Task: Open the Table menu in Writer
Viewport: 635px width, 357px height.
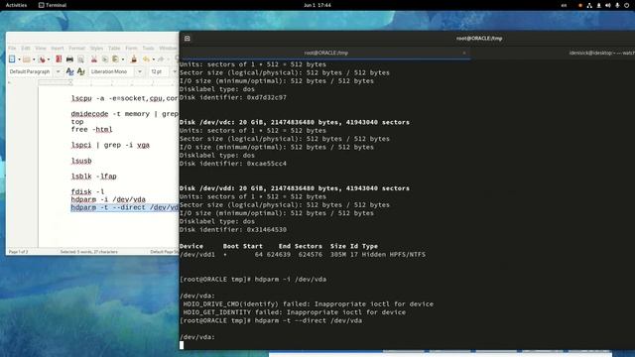Action: coord(114,49)
